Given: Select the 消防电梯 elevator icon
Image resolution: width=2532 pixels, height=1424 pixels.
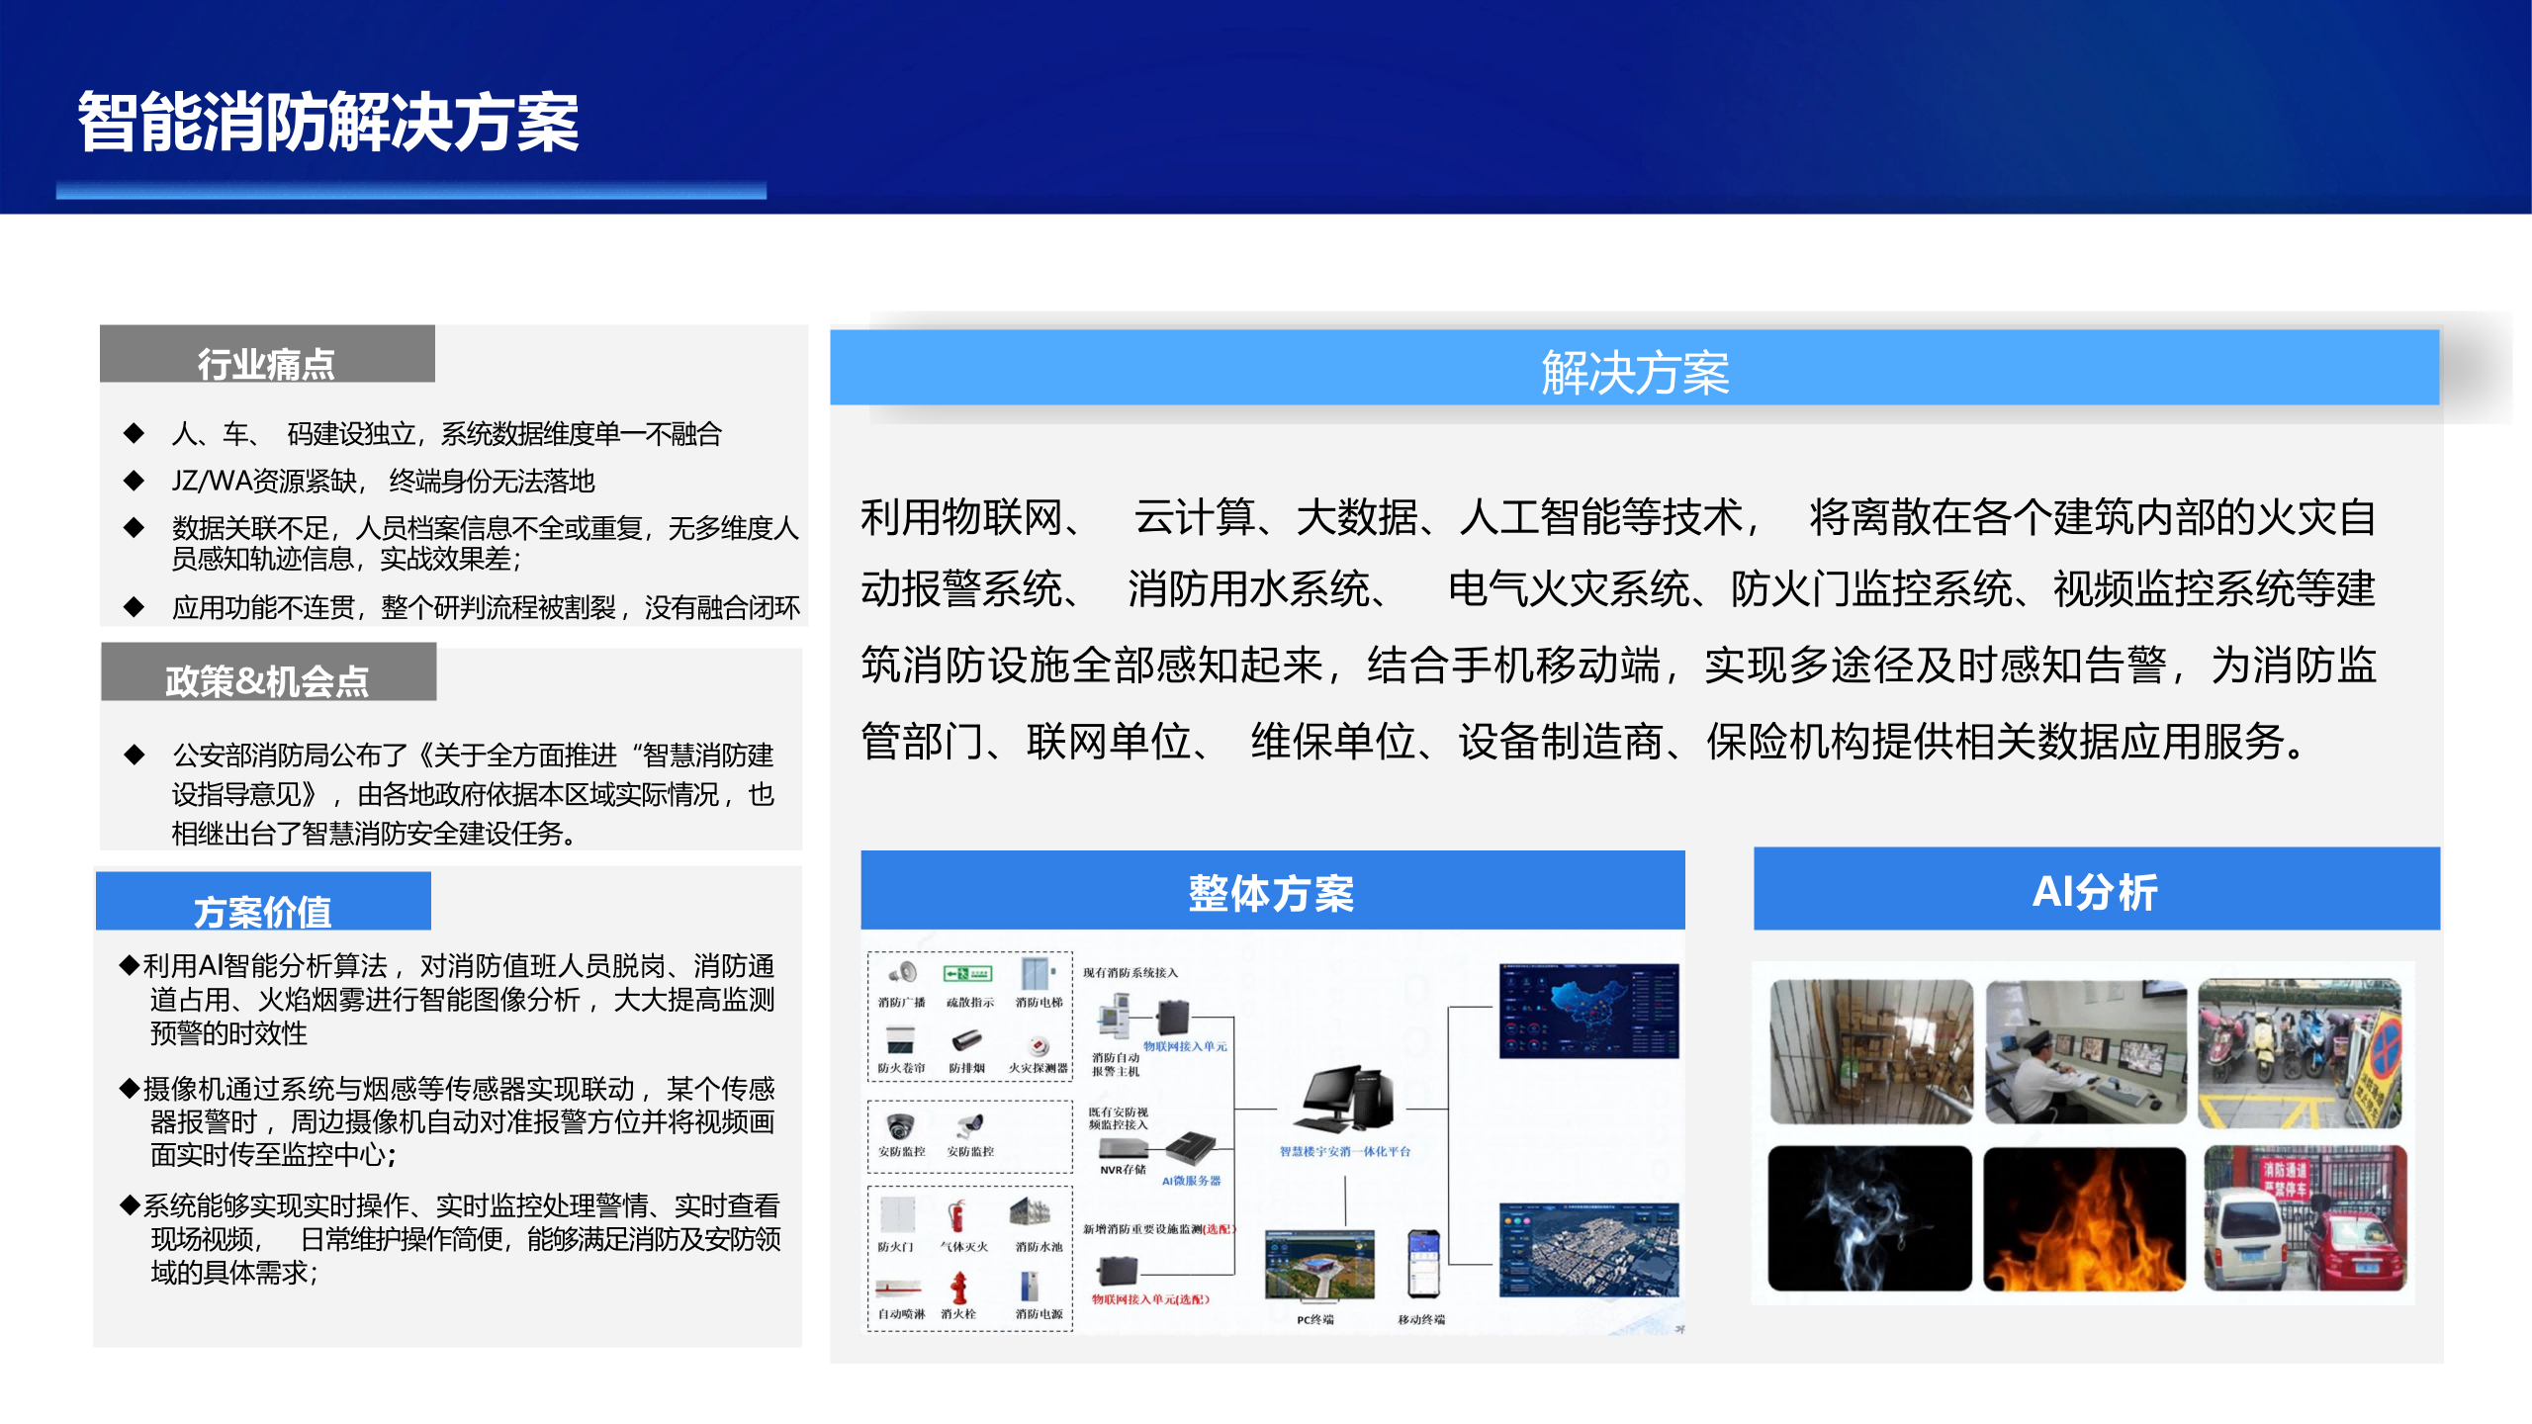Looking at the screenshot, I should point(1036,973).
